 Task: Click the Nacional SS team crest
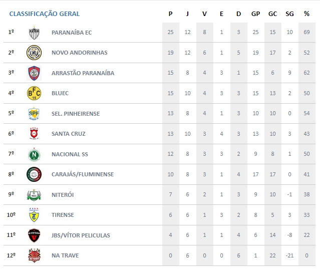[34, 154]
